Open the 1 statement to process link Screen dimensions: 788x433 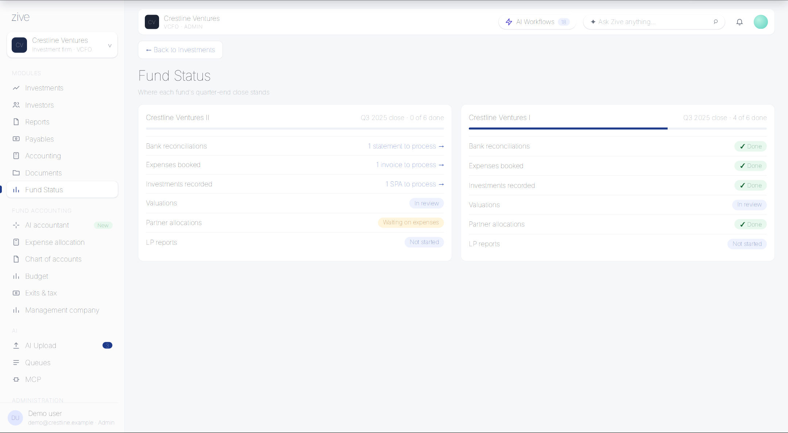[x=406, y=146]
